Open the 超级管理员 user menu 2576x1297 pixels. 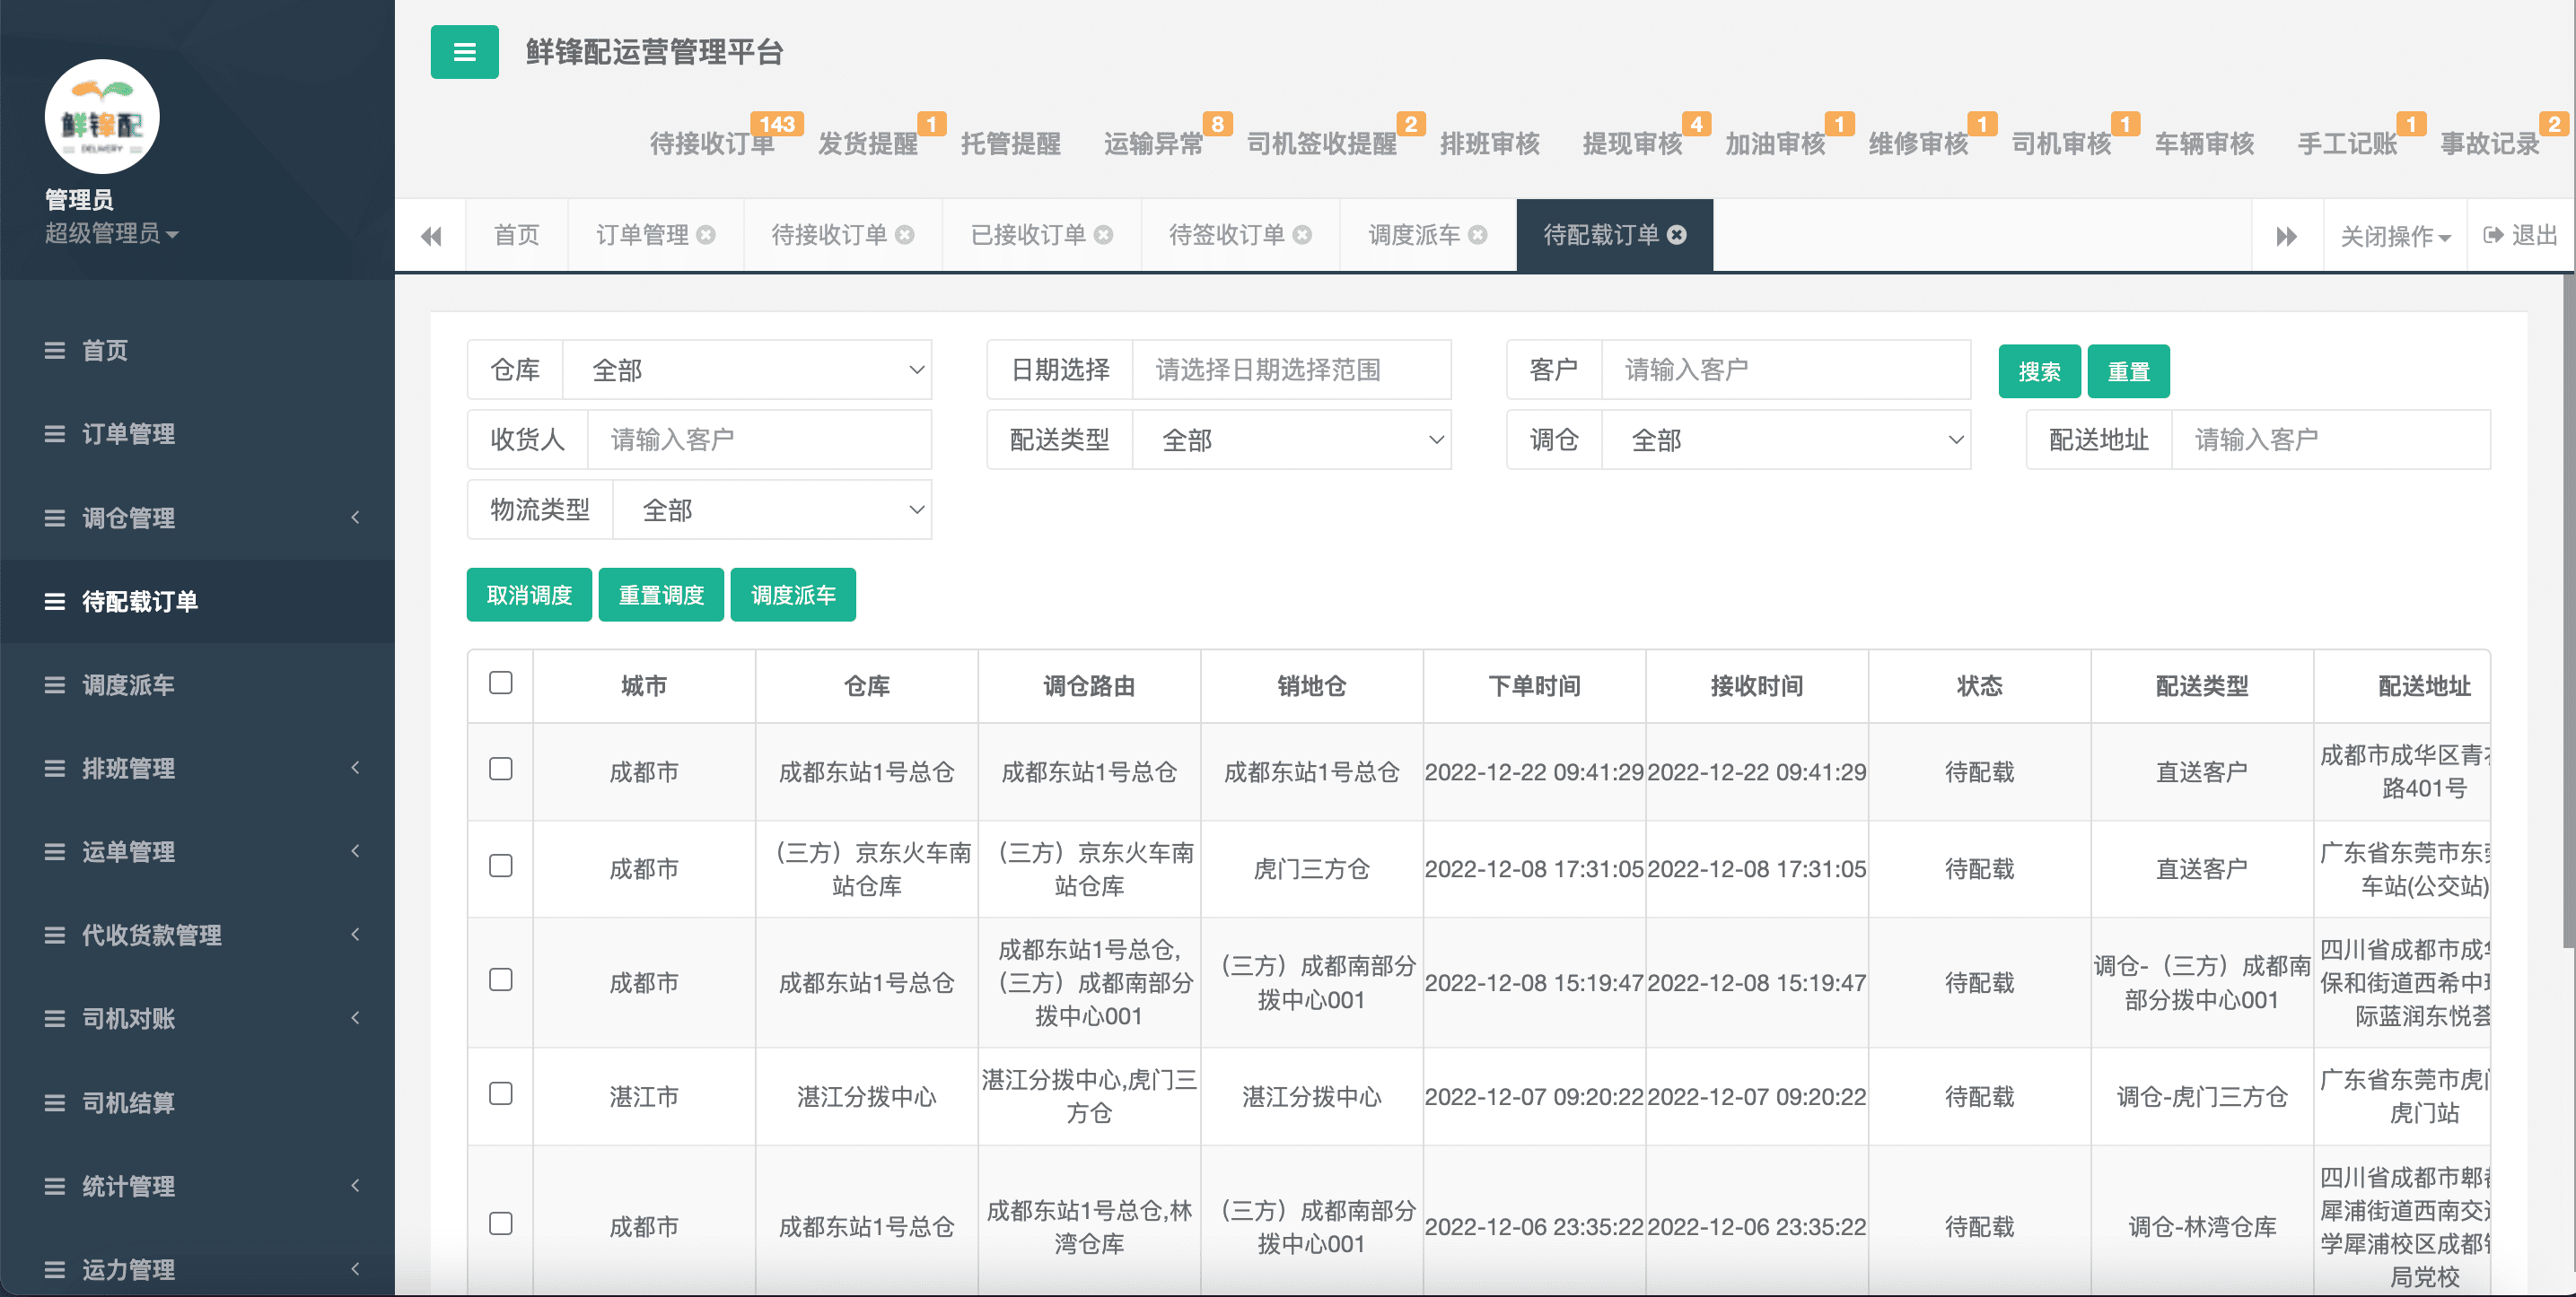tap(111, 234)
